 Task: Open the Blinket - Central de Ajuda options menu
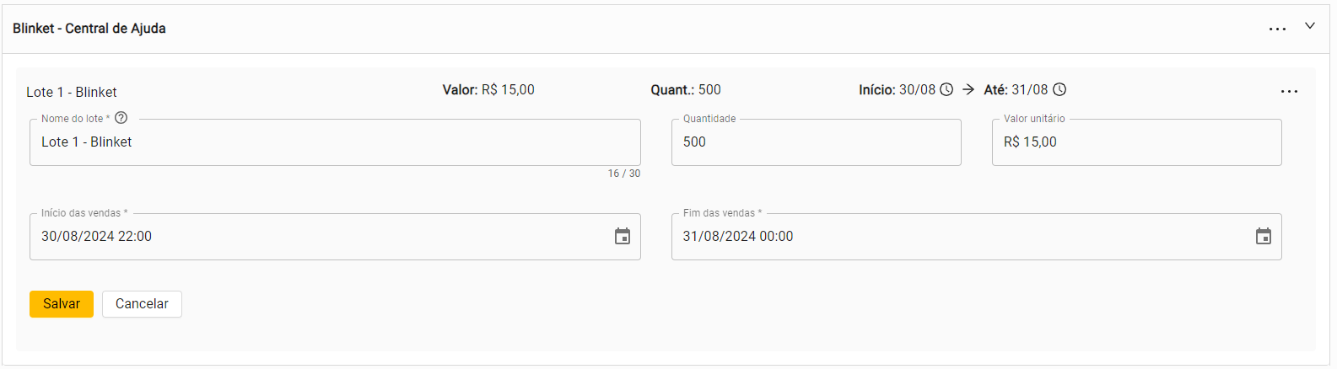1277,29
